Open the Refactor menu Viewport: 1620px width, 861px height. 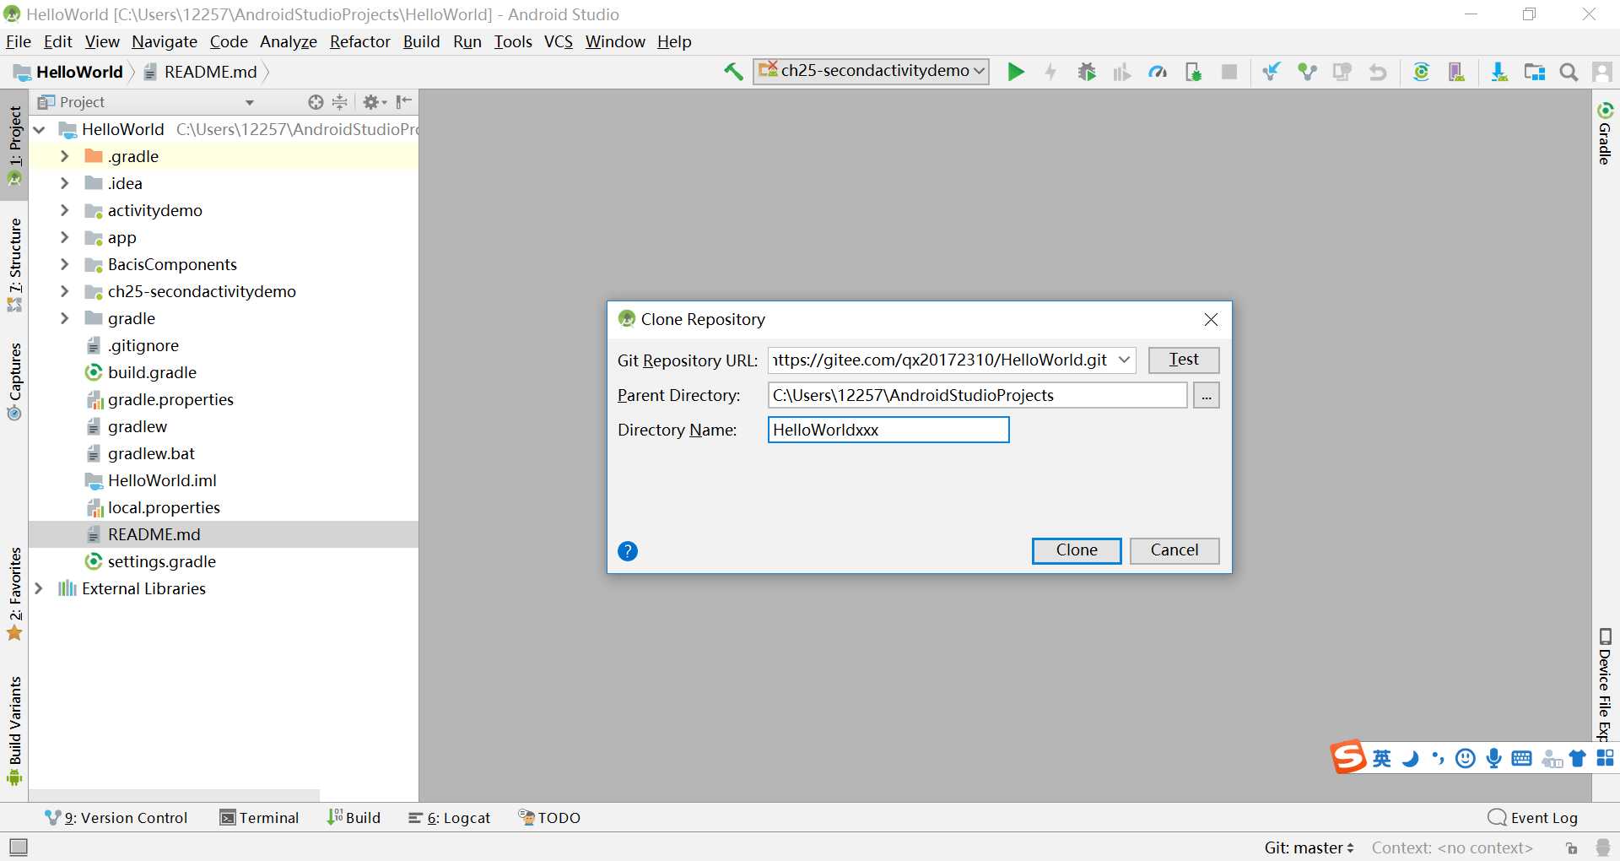[x=359, y=41]
